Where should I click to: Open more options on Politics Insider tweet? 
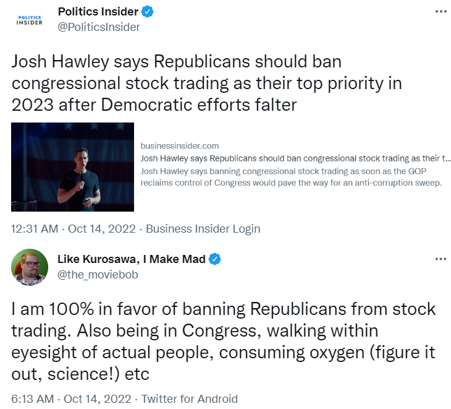tap(440, 12)
